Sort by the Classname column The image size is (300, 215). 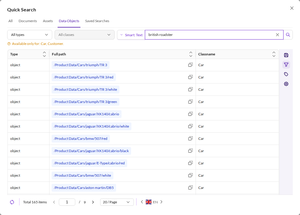coord(274,54)
